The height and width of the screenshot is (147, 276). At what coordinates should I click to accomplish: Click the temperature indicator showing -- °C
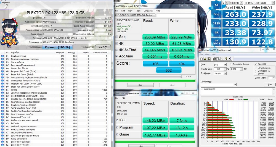(103, 47)
